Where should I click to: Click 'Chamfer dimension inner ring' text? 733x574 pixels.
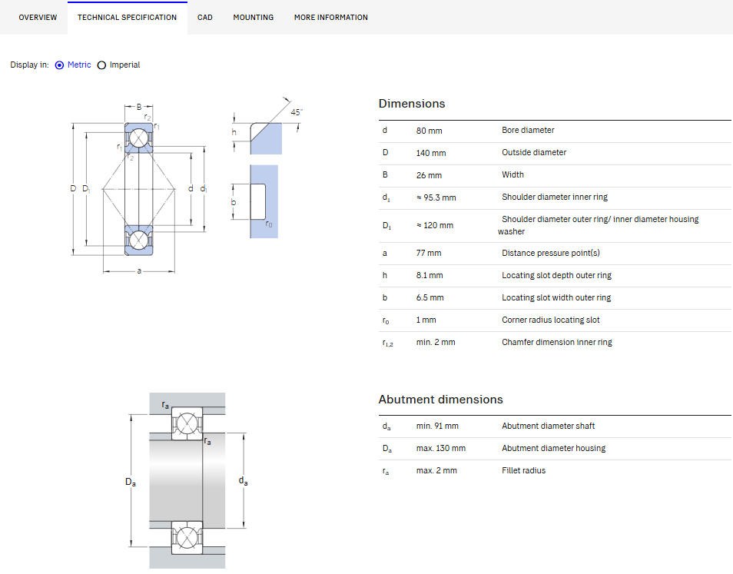[x=557, y=342]
